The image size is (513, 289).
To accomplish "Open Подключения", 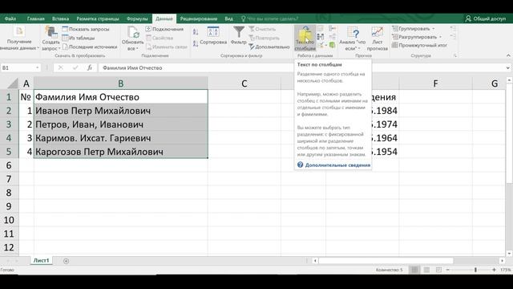I will coord(164,29).
